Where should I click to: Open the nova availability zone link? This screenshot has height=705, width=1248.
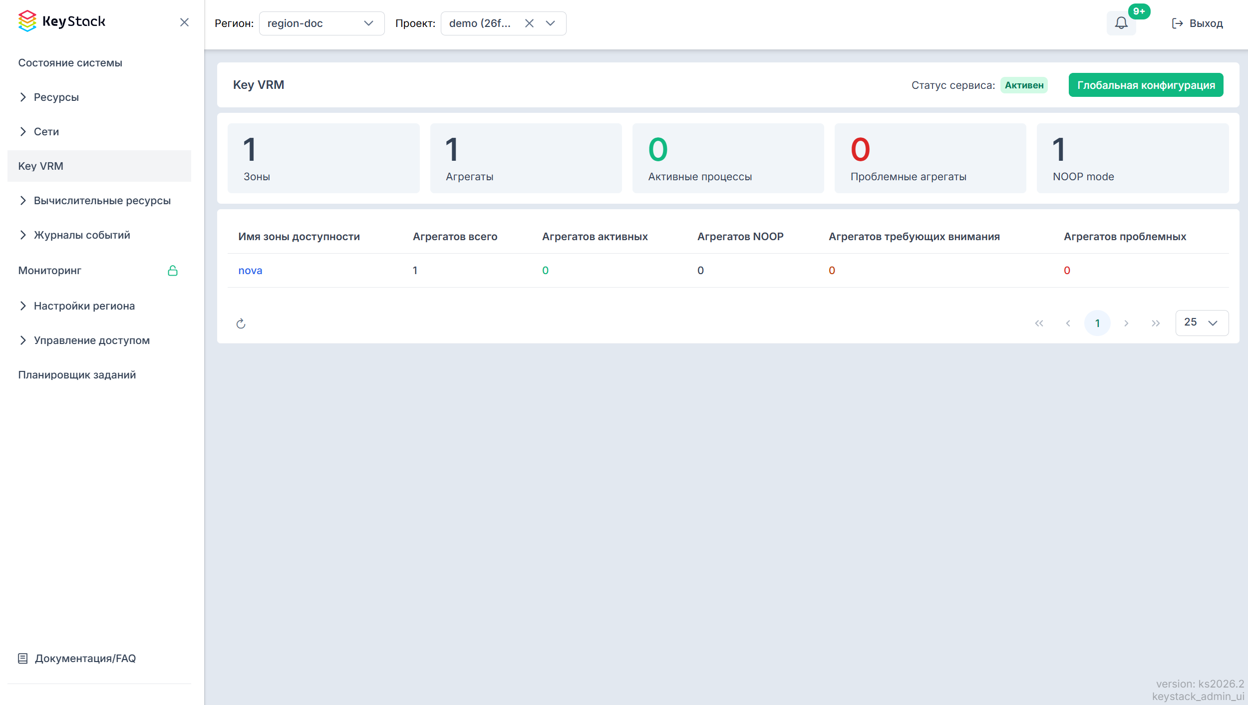point(250,271)
